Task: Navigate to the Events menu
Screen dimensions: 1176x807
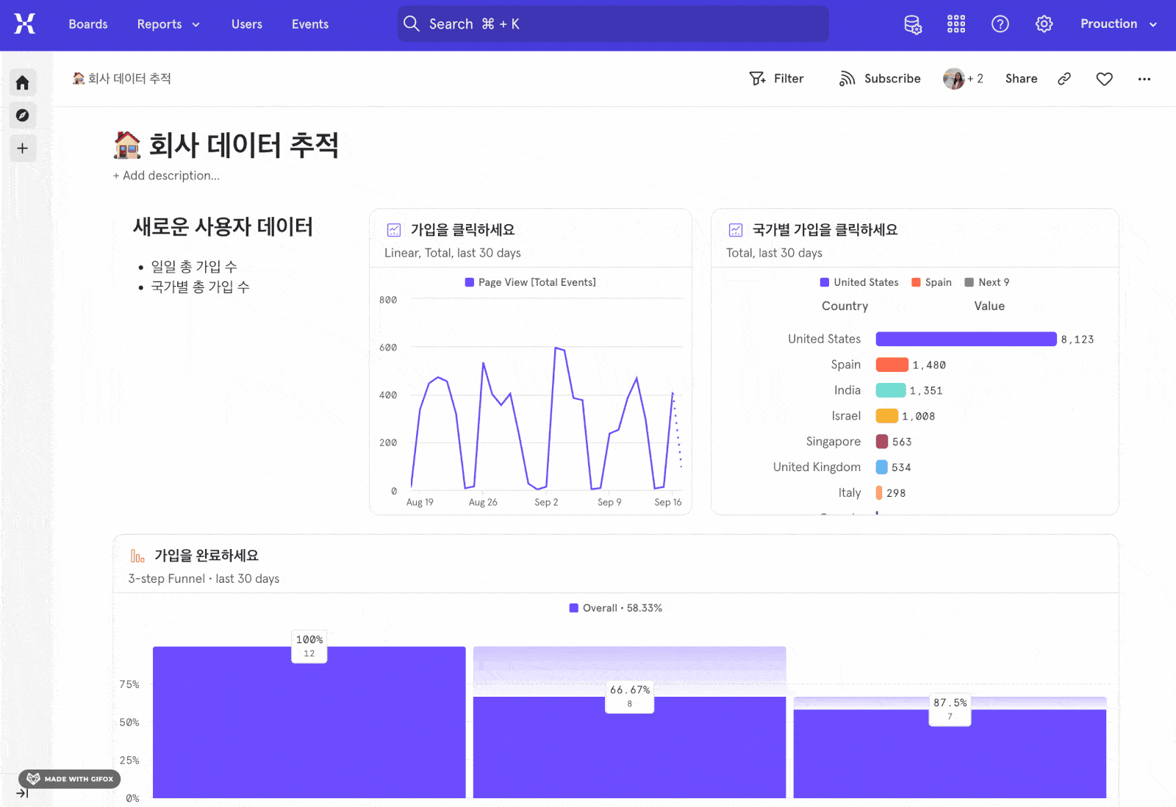Action: pyautogui.click(x=309, y=24)
